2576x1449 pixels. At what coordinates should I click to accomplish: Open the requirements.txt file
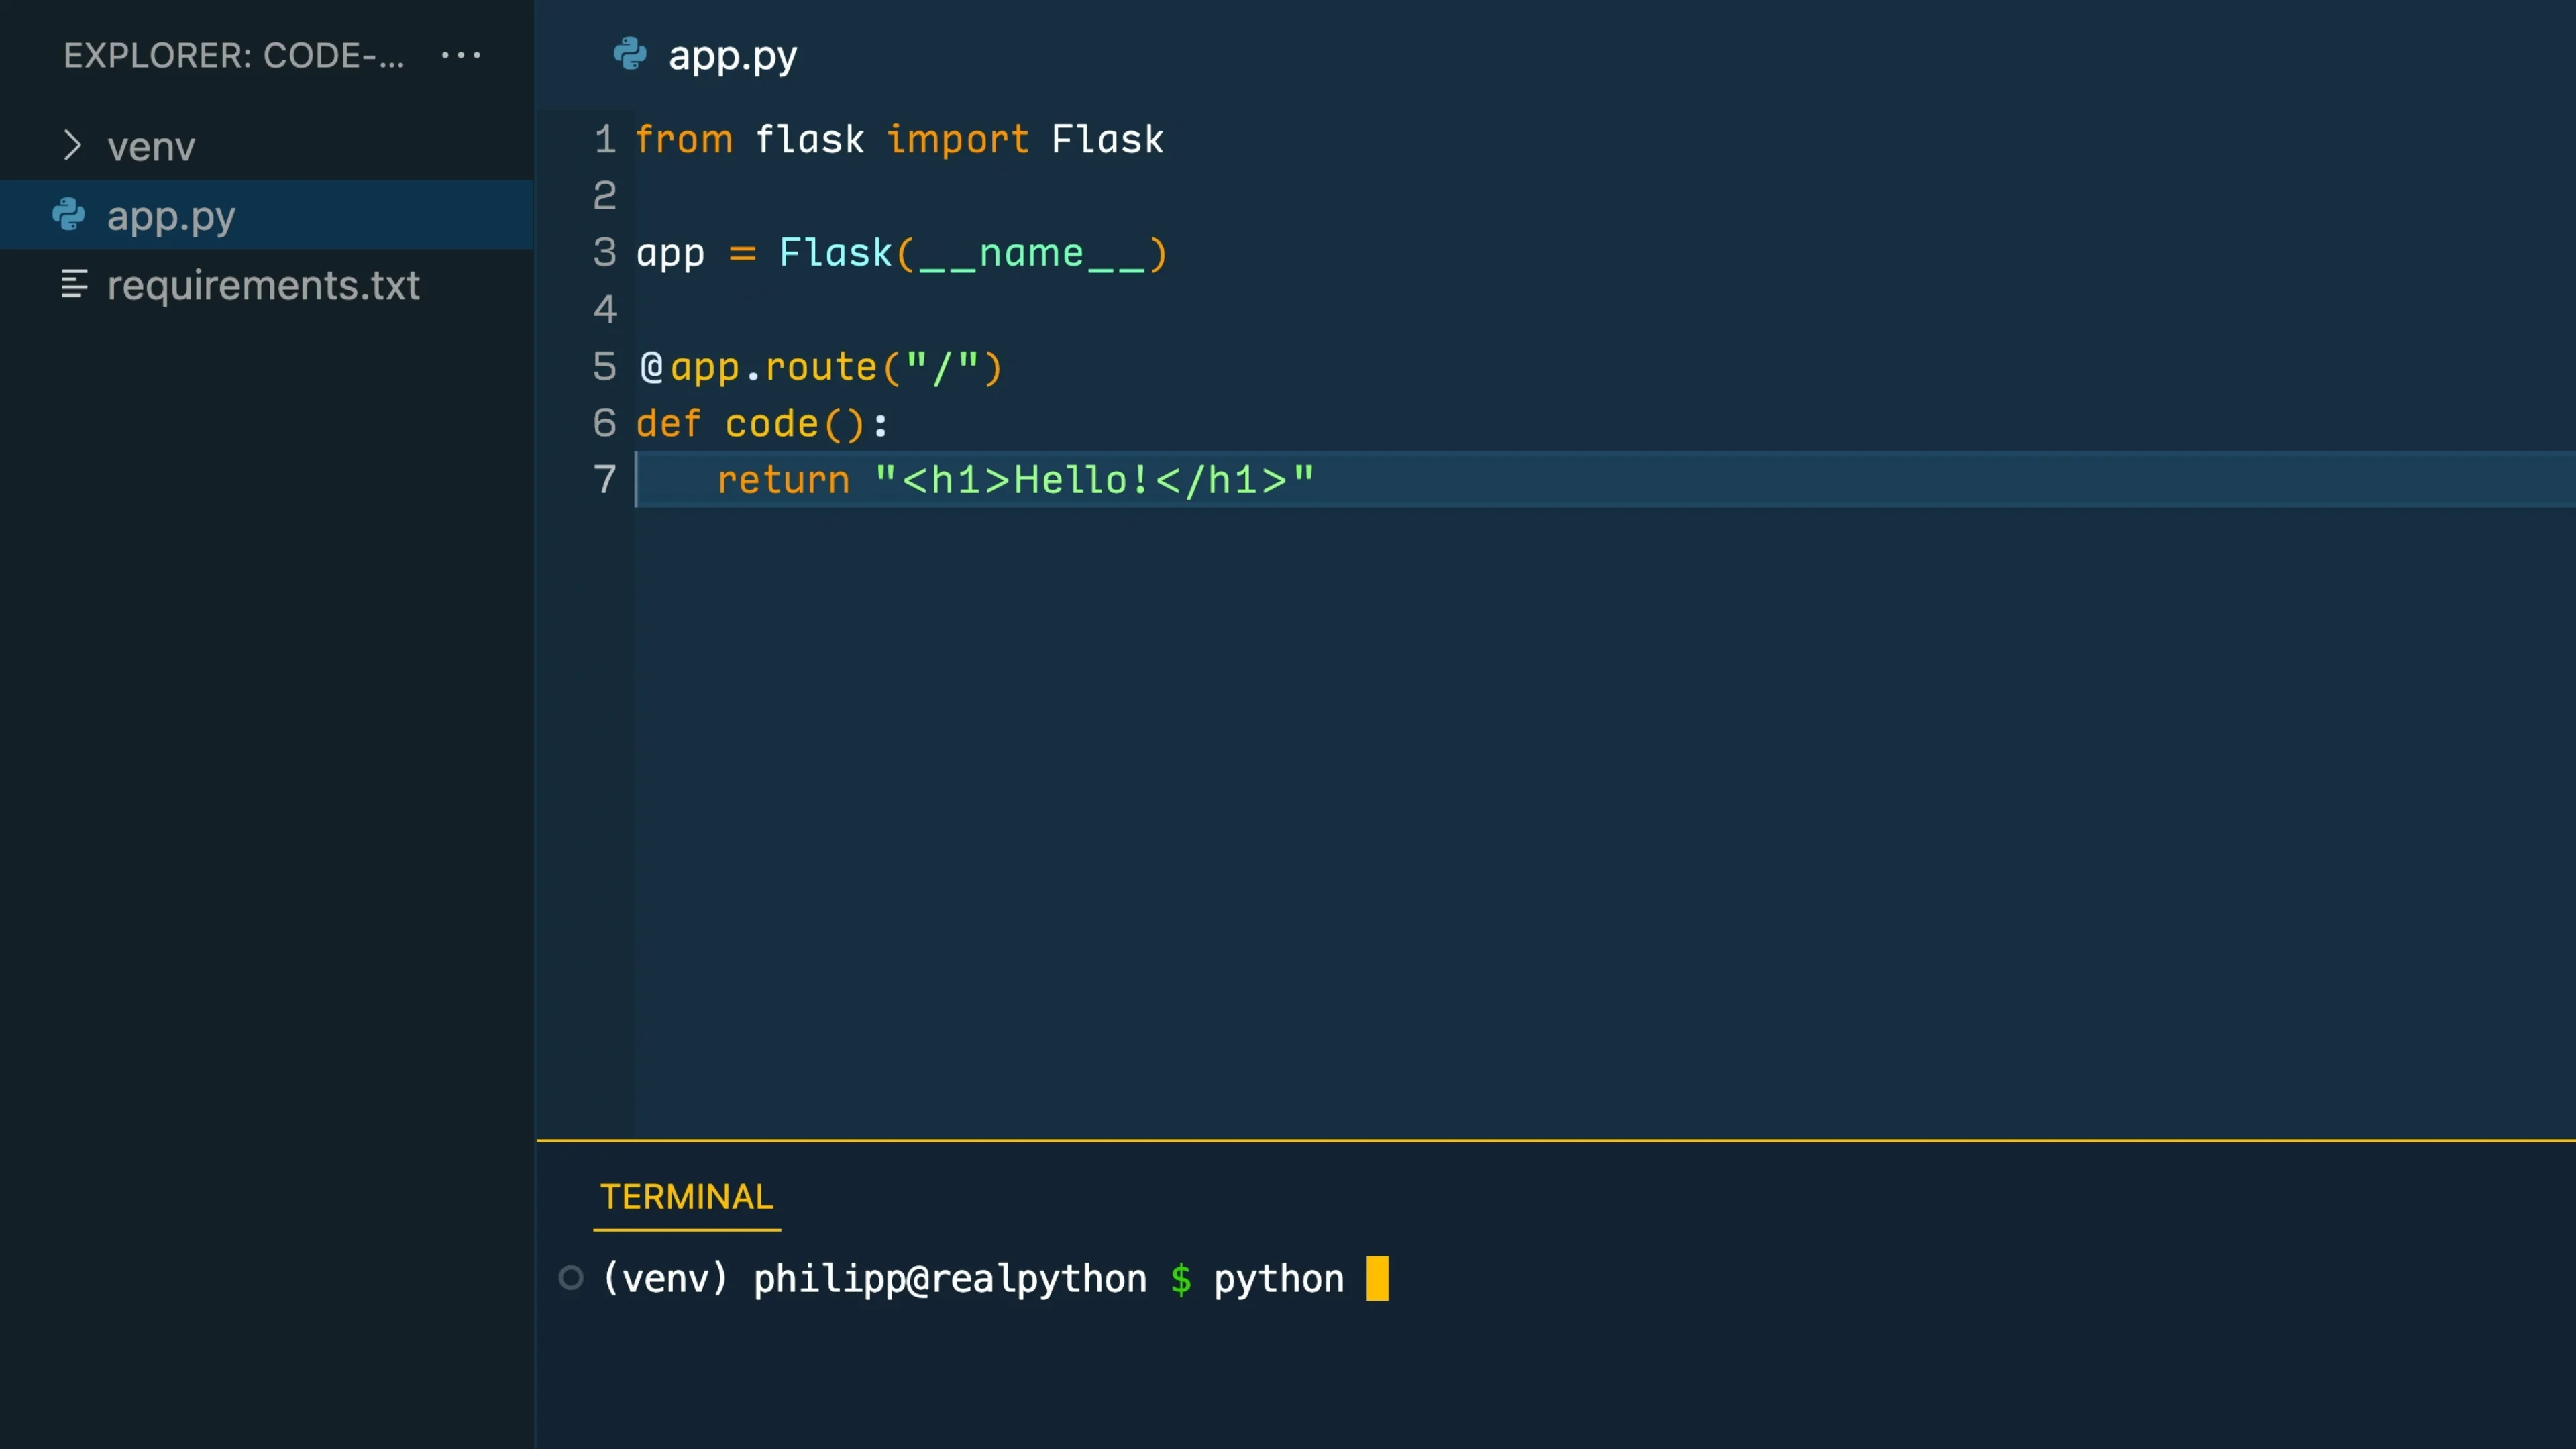tap(263, 286)
